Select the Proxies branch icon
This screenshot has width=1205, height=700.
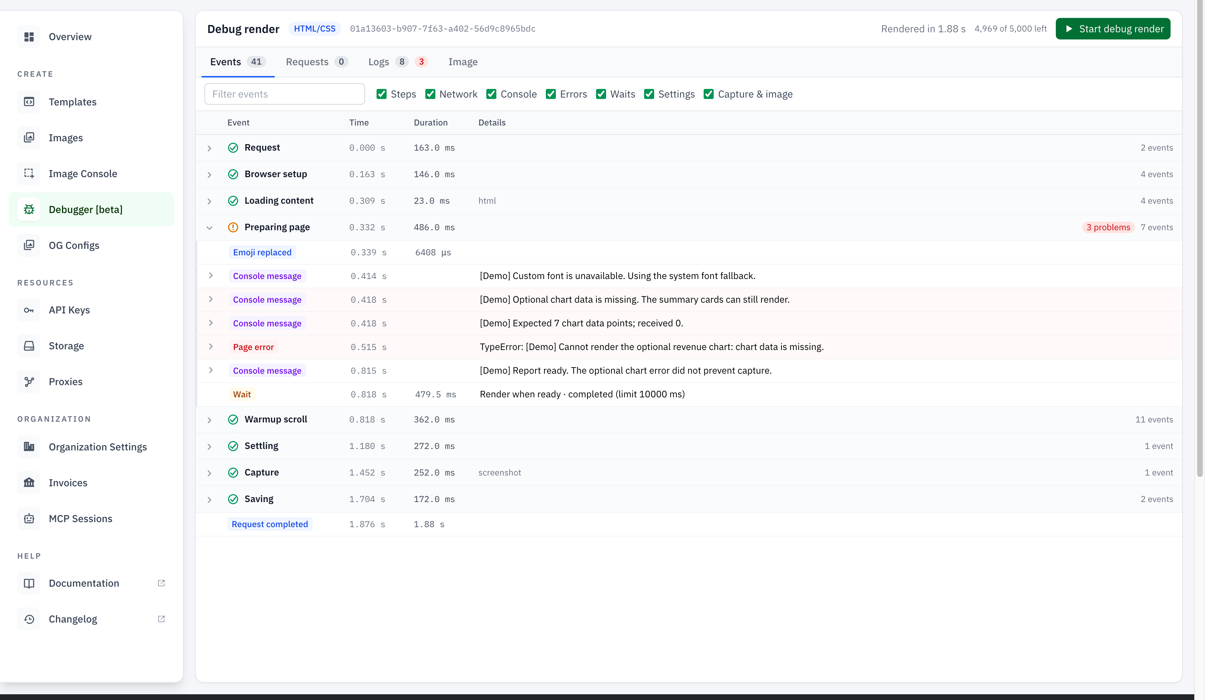29,382
